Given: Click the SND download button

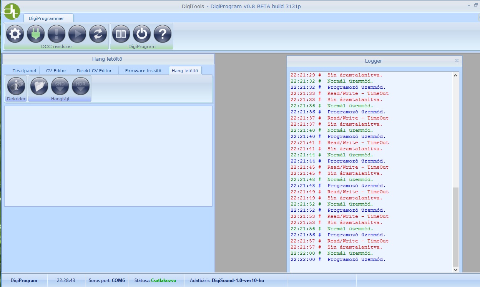Looking at the screenshot, I should point(60,86).
